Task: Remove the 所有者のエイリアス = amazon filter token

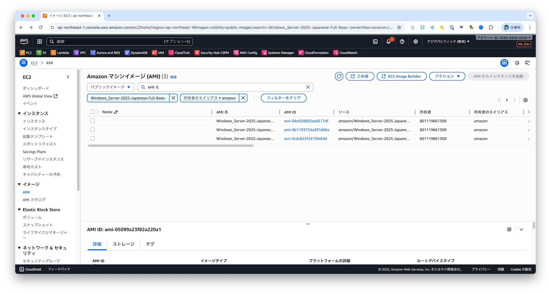Action: [243, 98]
